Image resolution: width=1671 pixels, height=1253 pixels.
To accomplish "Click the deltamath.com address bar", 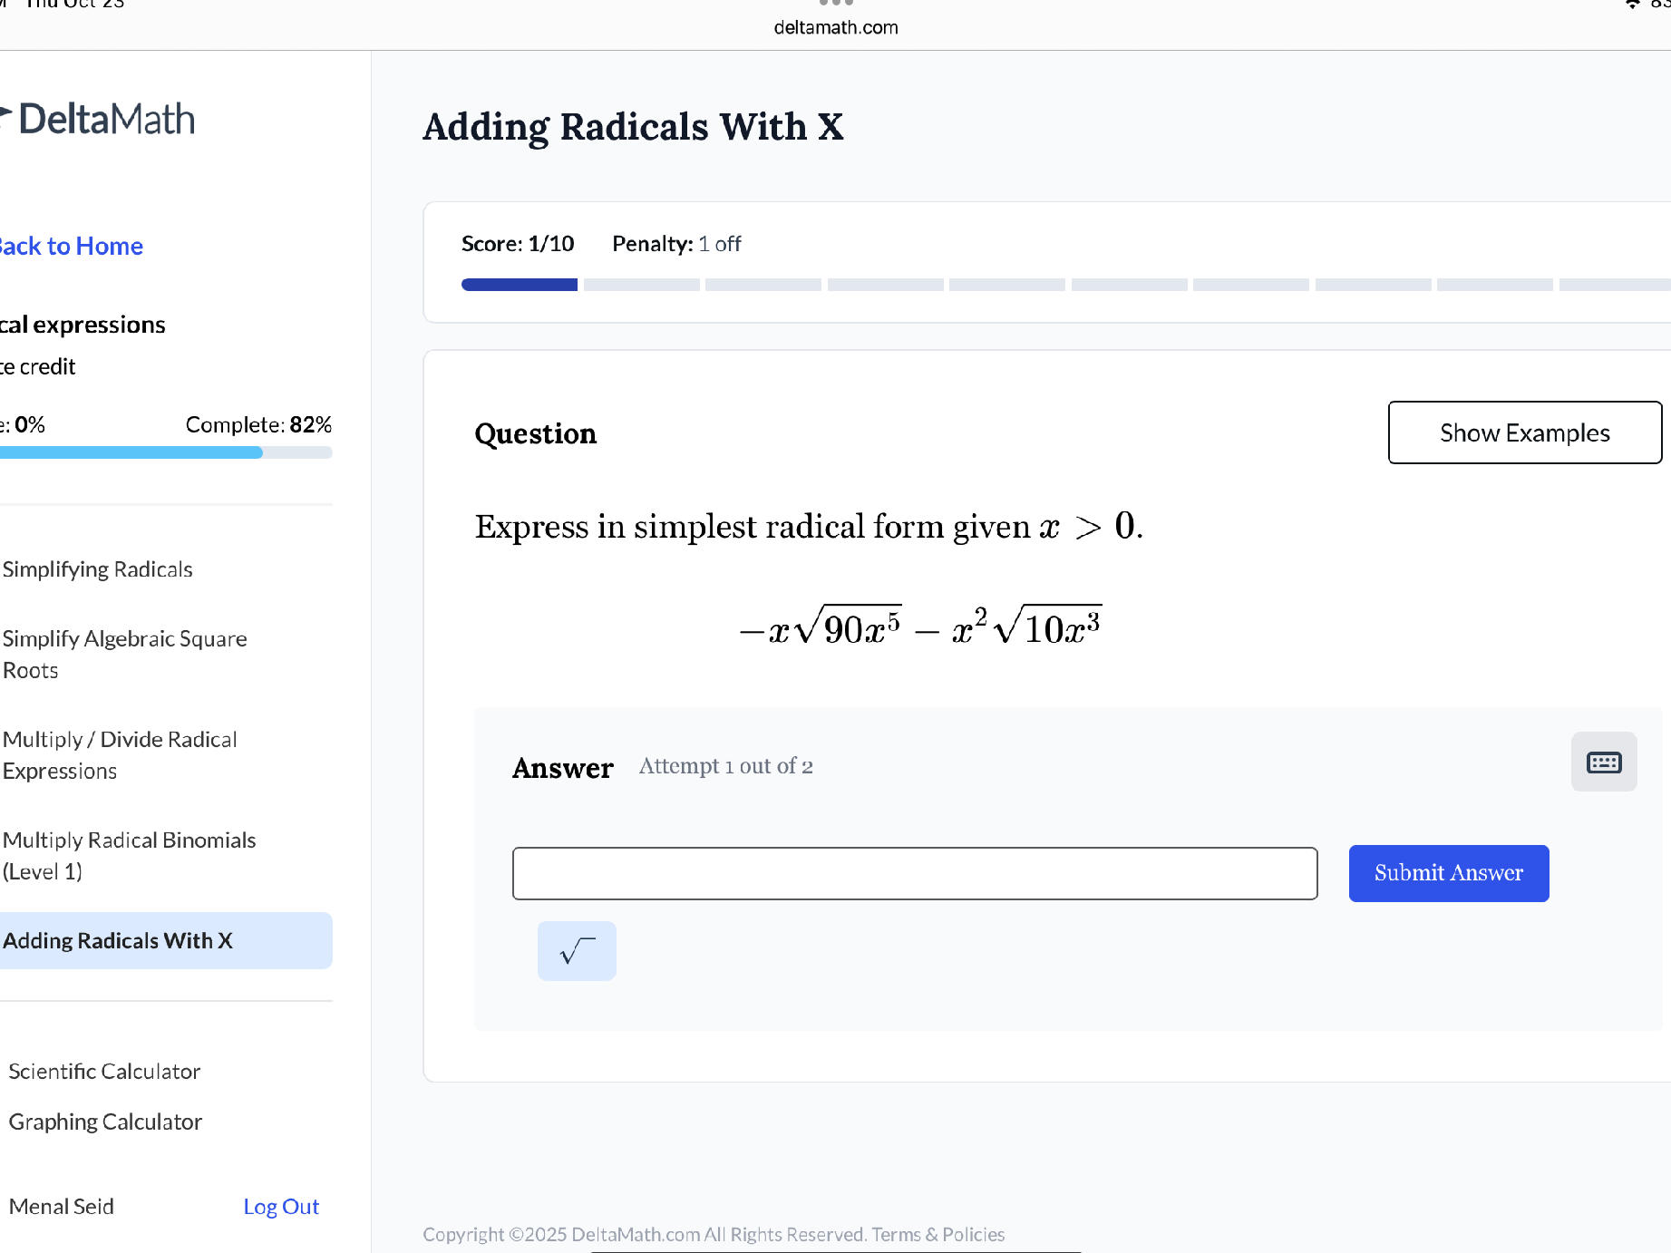I will 835,26.
